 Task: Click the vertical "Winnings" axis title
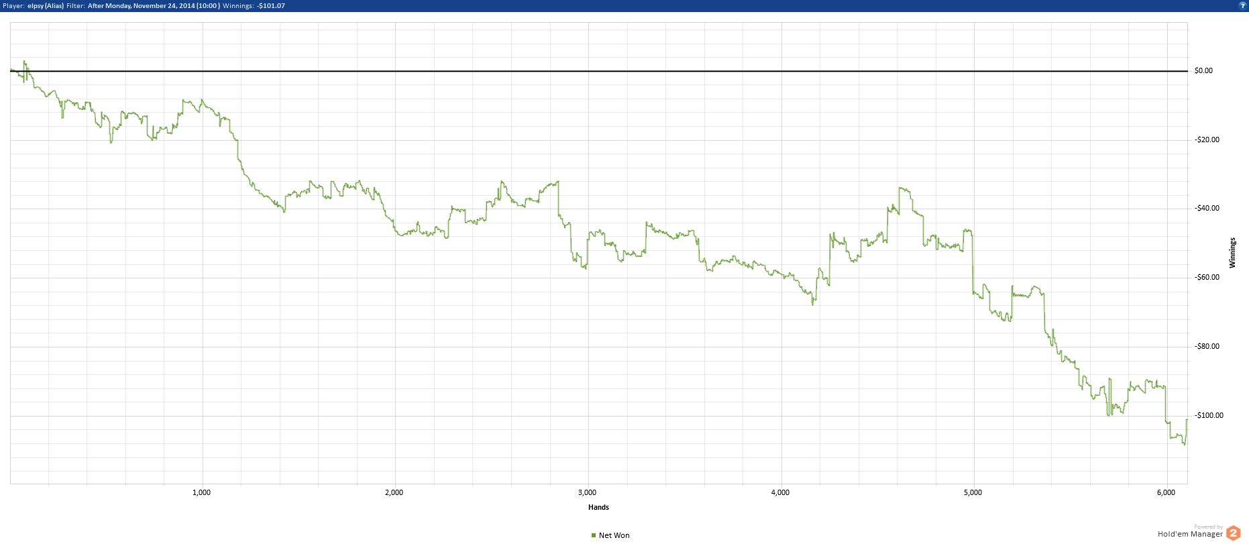tap(1232, 253)
